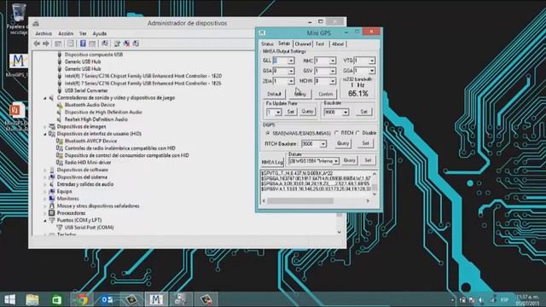The width and height of the screenshot is (546, 307).
Task: Select the SBAS (WAAS/EGNOS/MSAS) radio button
Action: tap(268, 133)
